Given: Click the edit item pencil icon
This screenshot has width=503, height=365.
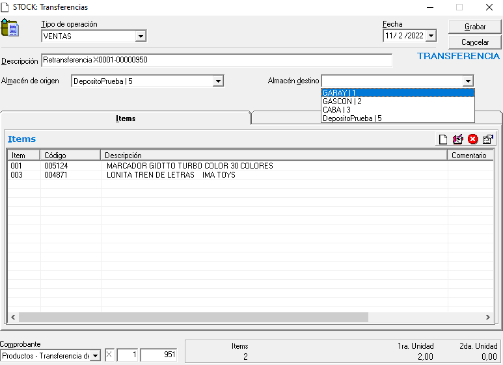Looking at the screenshot, I should click(457, 139).
